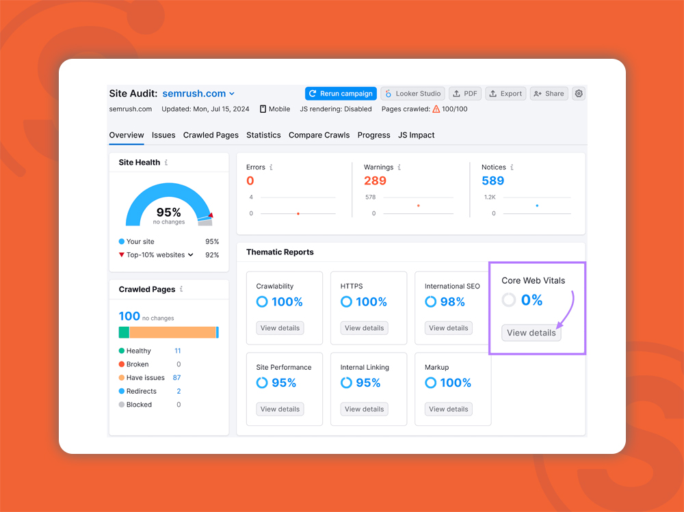Screen dimensions: 684x512
Task: Click the Rerun campaign button
Action: pyautogui.click(x=341, y=94)
